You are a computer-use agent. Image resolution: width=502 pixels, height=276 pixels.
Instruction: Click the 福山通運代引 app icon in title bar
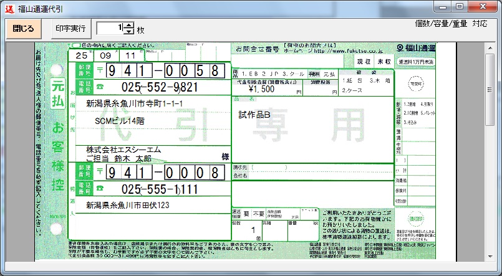9,9
